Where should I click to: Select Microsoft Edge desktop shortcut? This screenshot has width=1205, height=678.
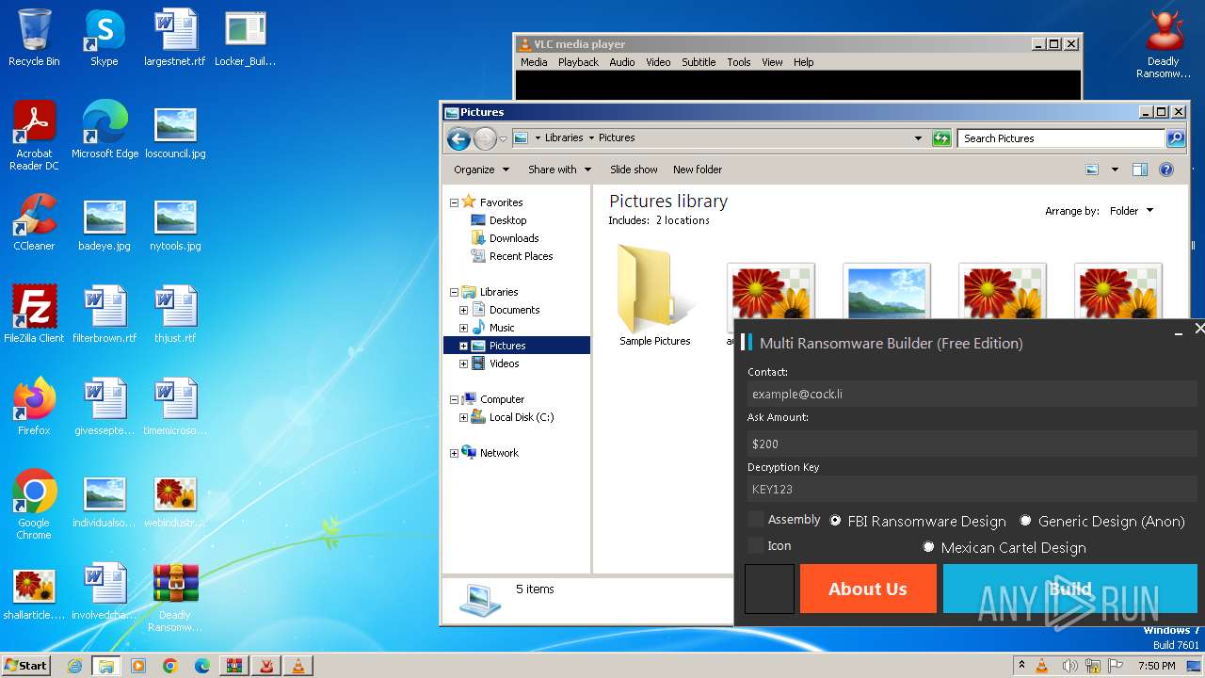point(104,130)
